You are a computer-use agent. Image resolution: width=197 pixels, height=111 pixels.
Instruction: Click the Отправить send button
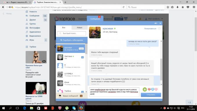click(x=151, y=95)
